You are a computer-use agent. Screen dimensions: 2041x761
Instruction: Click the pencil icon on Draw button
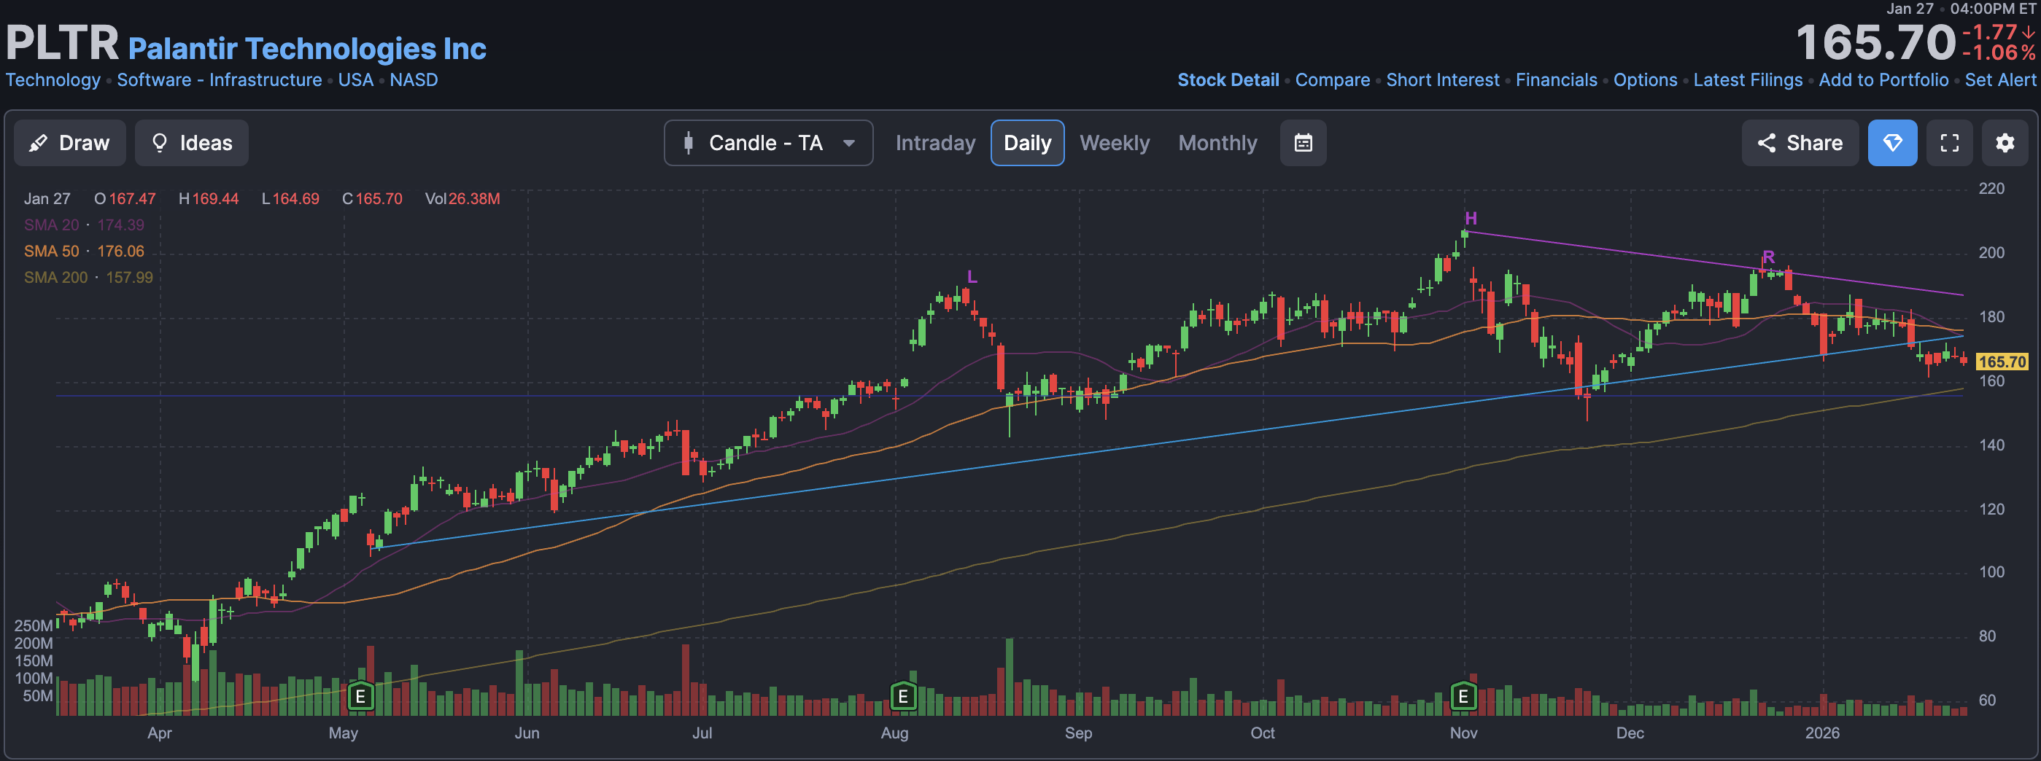coord(38,143)
